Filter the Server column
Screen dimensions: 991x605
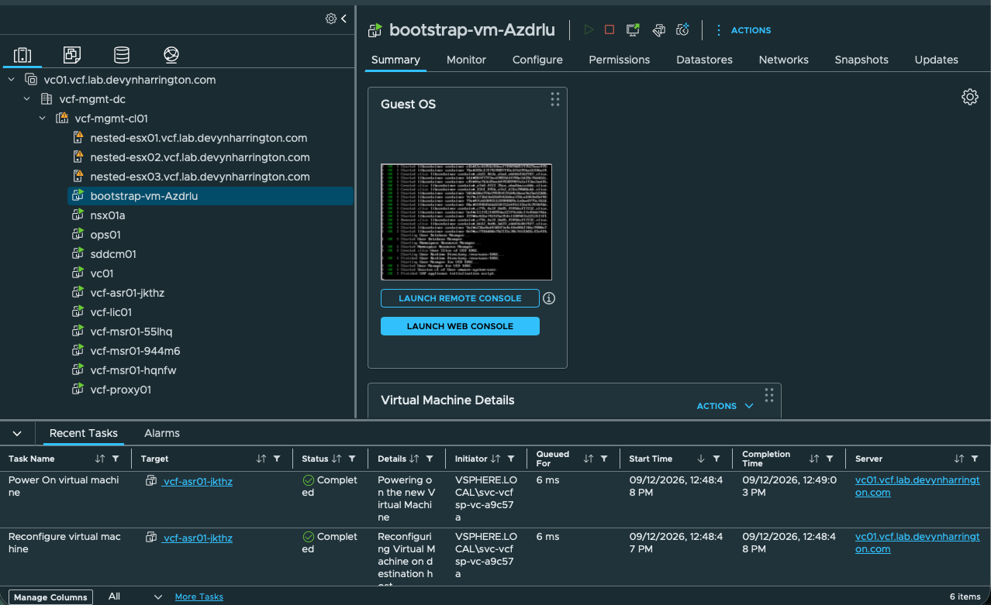975,459
